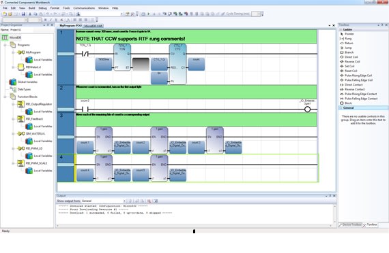Collapse the Function Blocks tree node
Viewport: 389px width, 253px height.
coord(5,97)
